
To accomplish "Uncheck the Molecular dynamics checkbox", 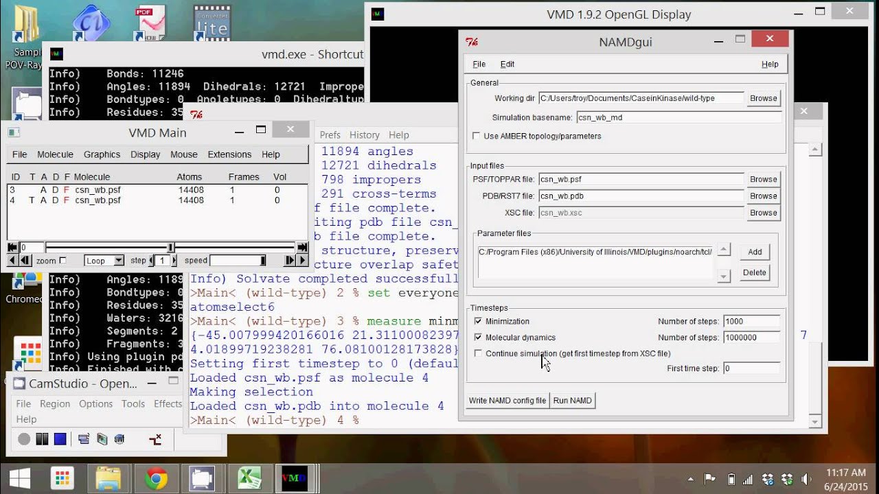I will pos(478,338).
